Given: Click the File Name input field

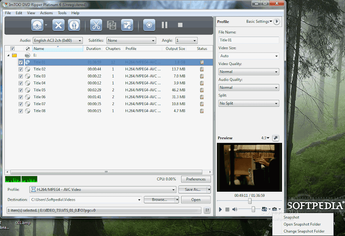Looking at the screenshot, I should coord(249,40).
